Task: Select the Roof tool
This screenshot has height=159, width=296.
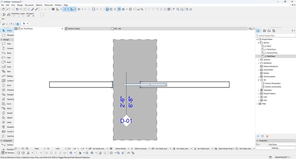Action: pyautogui.click(x=7, y=62)
